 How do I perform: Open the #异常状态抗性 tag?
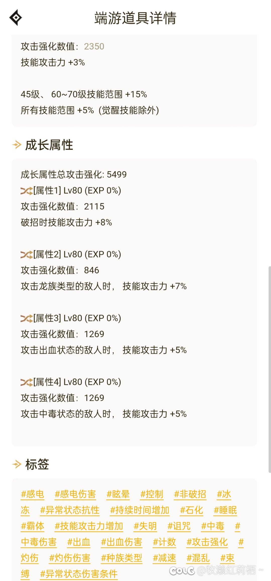[x=70, y=510]
